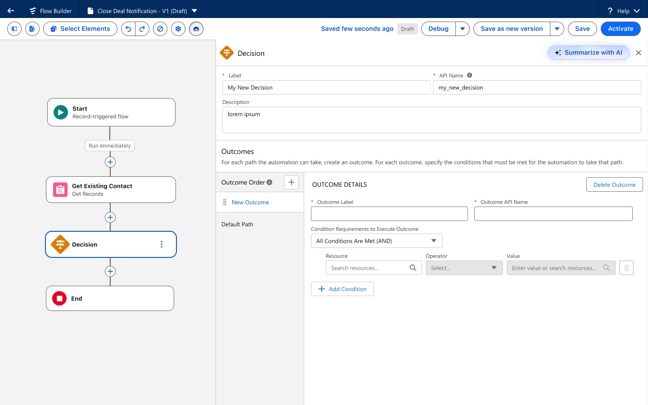Add element below Get Existing Contact

110,217
